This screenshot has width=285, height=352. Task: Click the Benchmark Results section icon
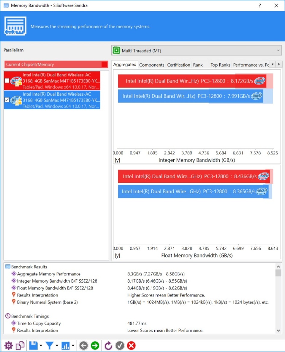8,267
